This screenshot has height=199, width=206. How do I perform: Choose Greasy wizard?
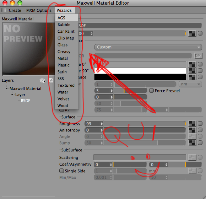(67, 52)
